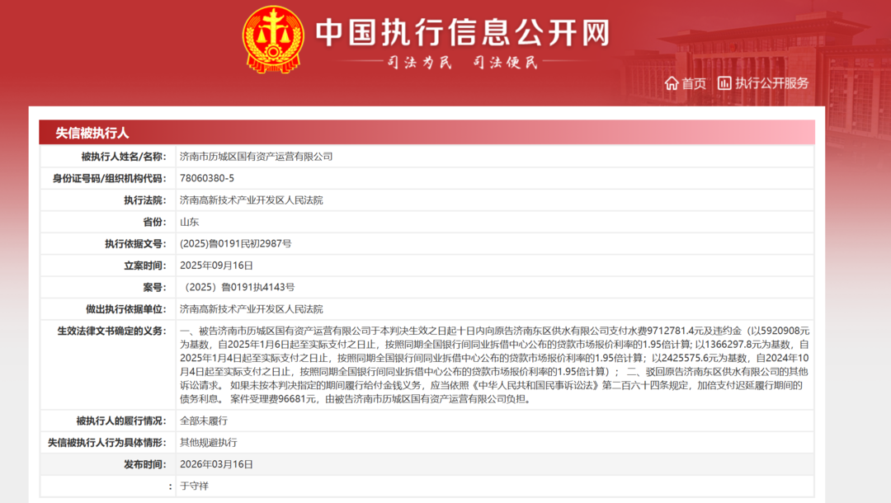Click the name 于守祥 in the last row
This screenshot has height=503, width=891.
pyautogui.click(x=194, y=487)
